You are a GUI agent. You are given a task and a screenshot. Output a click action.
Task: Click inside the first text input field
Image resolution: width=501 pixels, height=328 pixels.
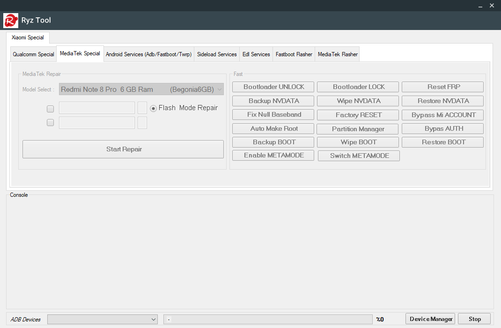tap(96, 108)
